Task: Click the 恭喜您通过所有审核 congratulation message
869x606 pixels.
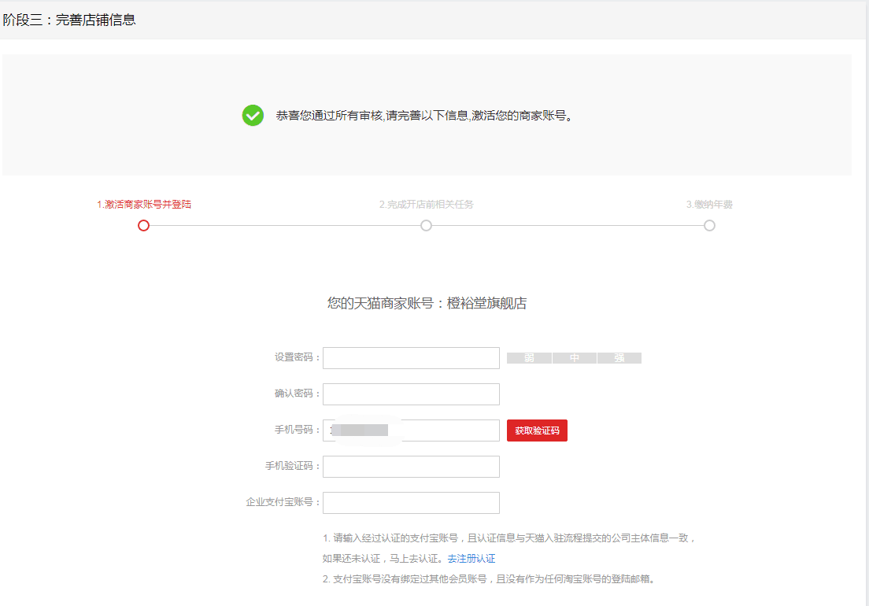Action: (x=424, y=115)
